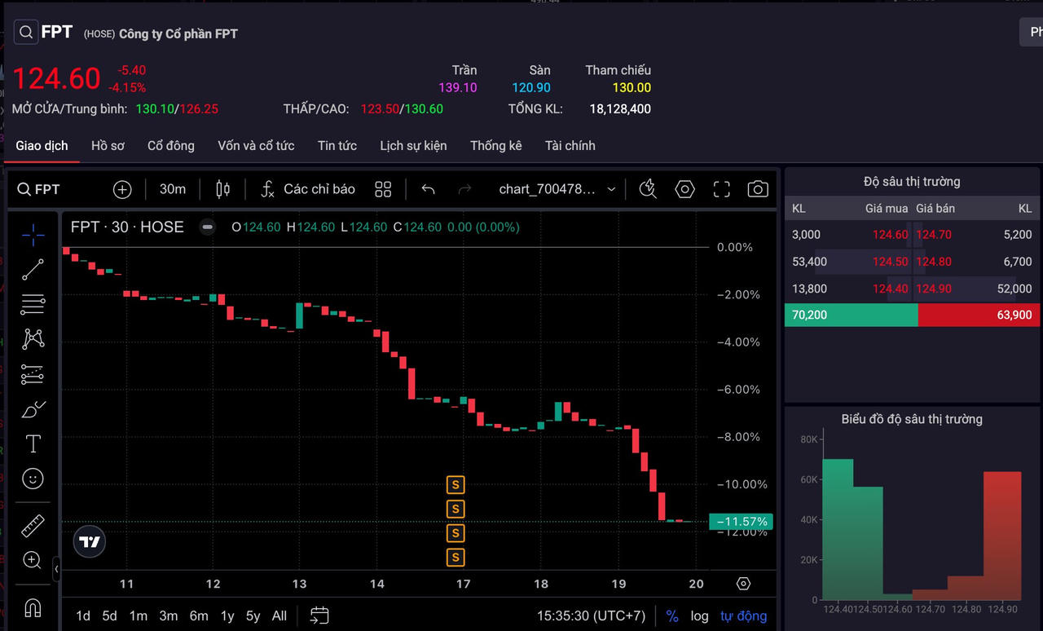Open the Tài chính tab
This screenshot has width=1043, height=631.
[570, 146]
